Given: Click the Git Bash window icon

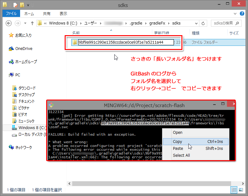Looking at the screenshot, I should [51, 105].
